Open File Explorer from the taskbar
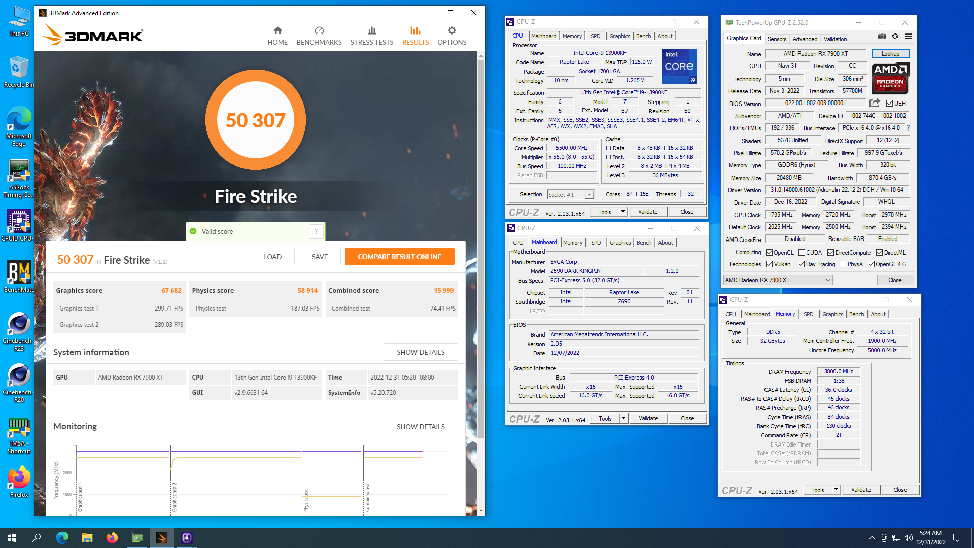 tap(87, 538)
